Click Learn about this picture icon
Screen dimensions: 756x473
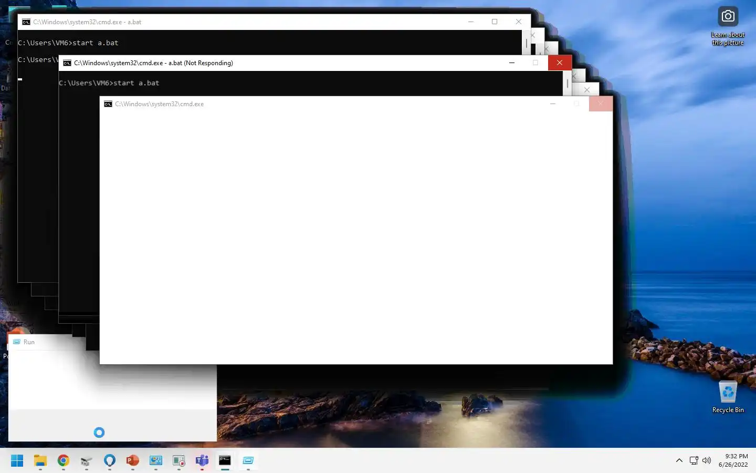coord(728,25)
